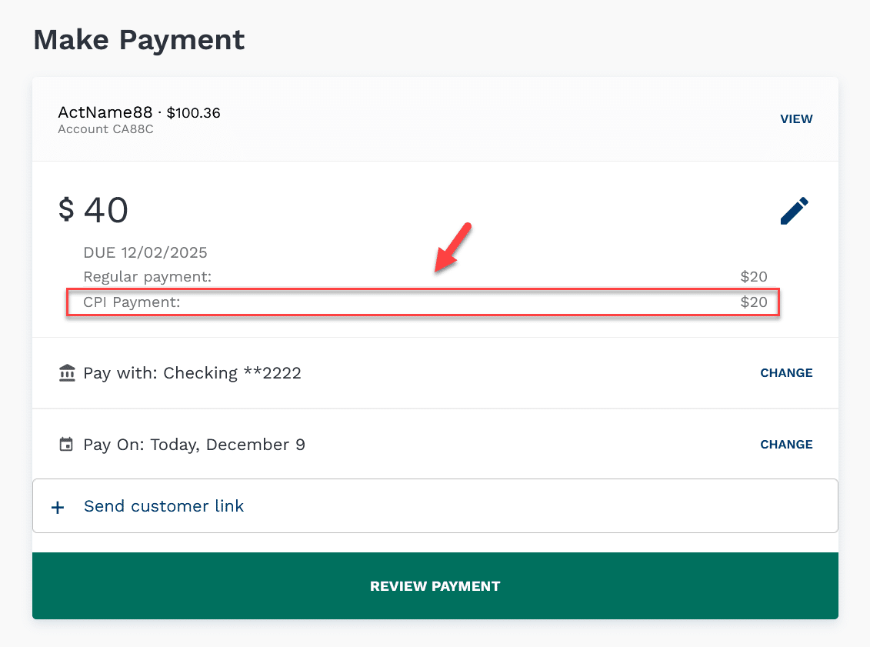Screen dimensions: 870x647
Task: Click the plus icon for customer link
Action: [57, 507]
